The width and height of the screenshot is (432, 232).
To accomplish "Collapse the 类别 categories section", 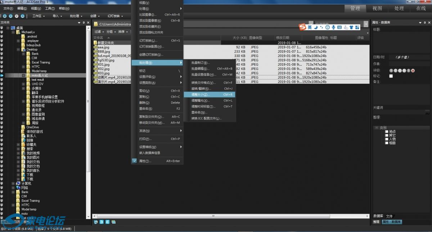I will [x=377, y=128].
